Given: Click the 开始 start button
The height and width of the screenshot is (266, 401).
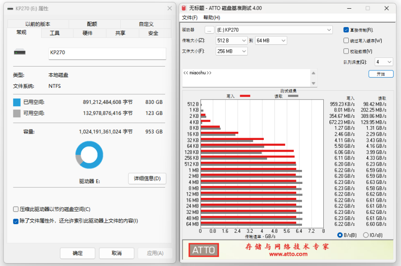Looking at the screenshot, I should click(381, 74).
